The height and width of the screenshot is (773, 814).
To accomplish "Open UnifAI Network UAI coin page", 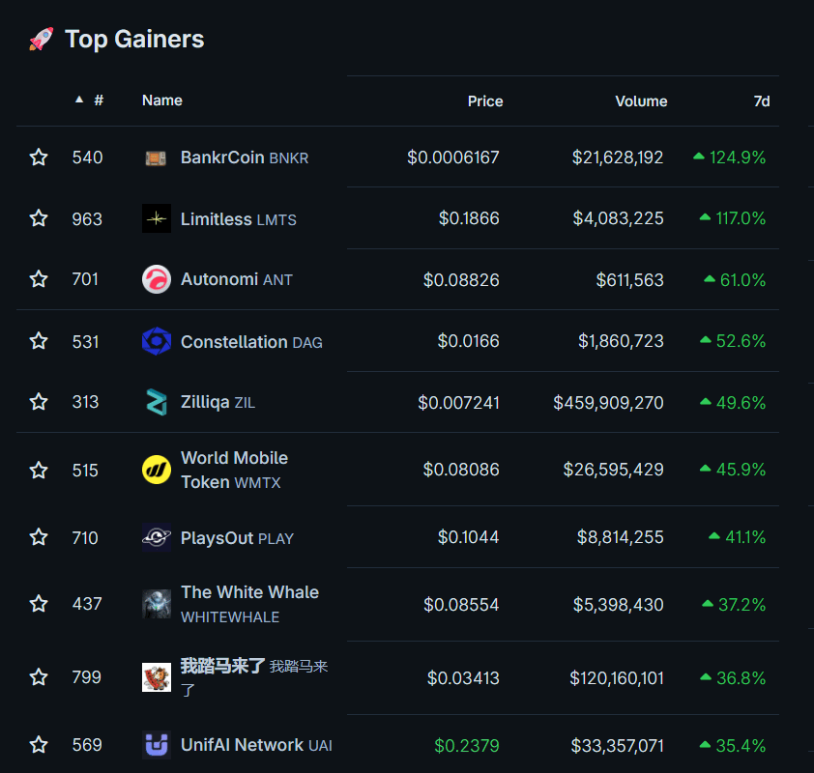I will tap(256, 745).
